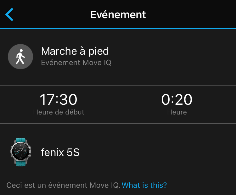Select the "Marche à pied" activity title
236x195 pixels.
tap(75, 51)
